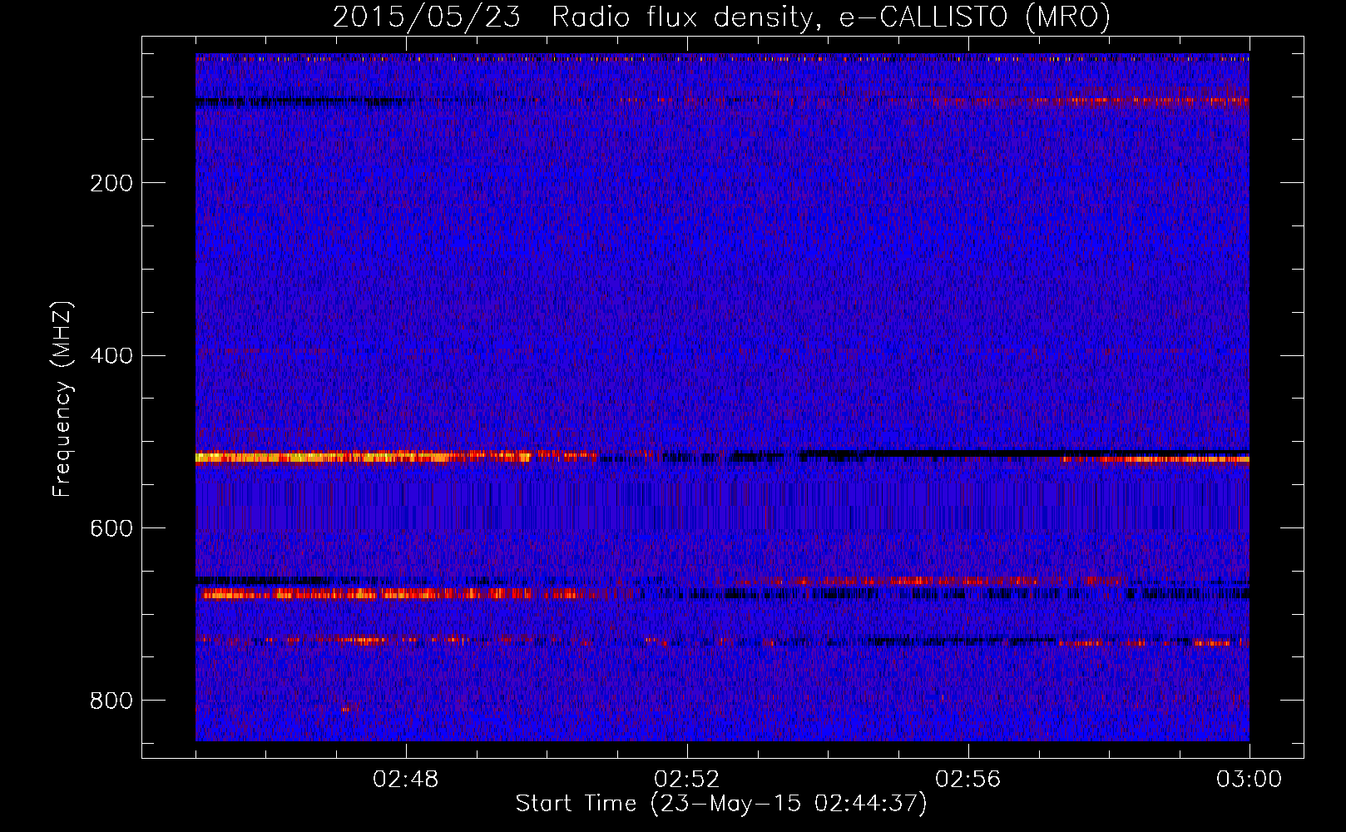Click the 02:56 time tick label
The width and height of the screenshot is (1346, 832).
[968, 780]
